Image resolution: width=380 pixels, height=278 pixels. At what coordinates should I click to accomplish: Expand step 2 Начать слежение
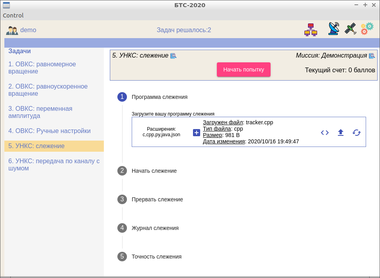point(147,171)
